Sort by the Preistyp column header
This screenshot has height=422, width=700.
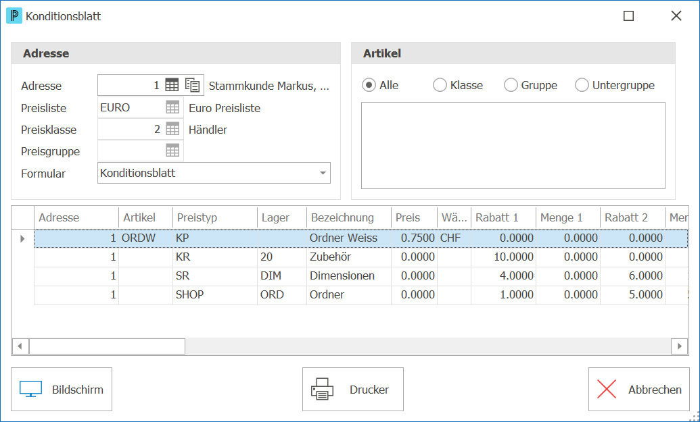tap(214, 217)
